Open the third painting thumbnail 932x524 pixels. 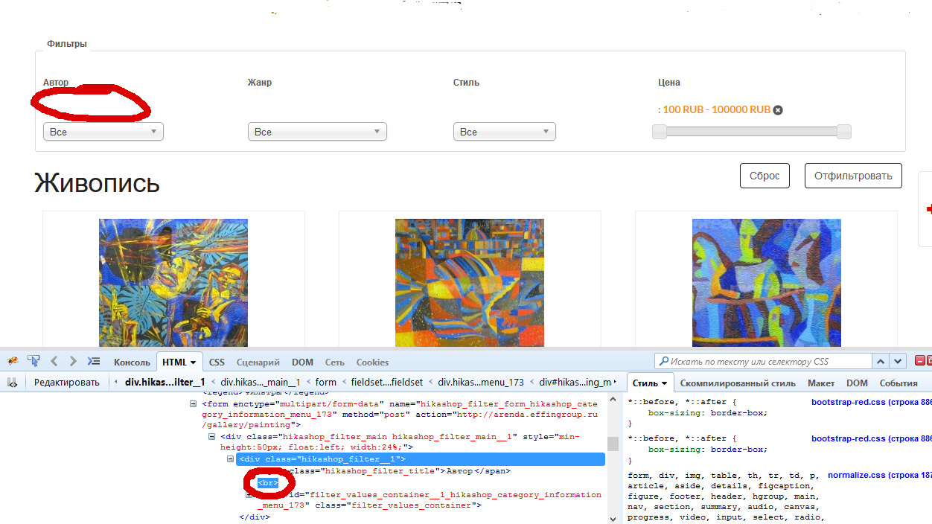pyautogui.click(x=766, y=283)
